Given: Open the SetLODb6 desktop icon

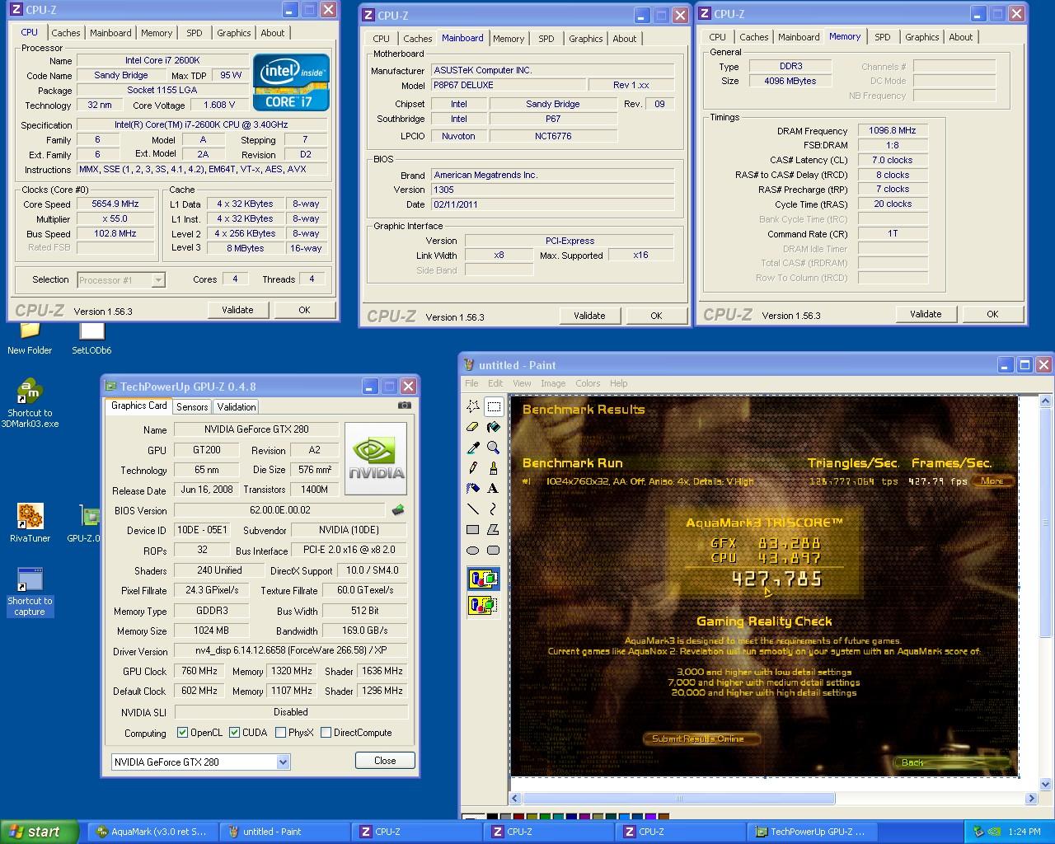Looking at the screenshot, I should (91, 338).
